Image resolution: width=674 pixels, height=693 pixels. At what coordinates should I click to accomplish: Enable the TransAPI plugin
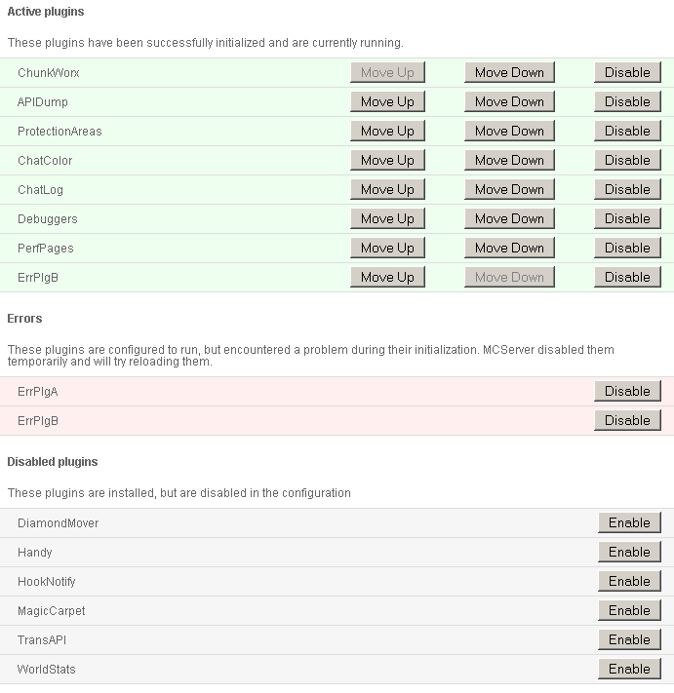629,639
